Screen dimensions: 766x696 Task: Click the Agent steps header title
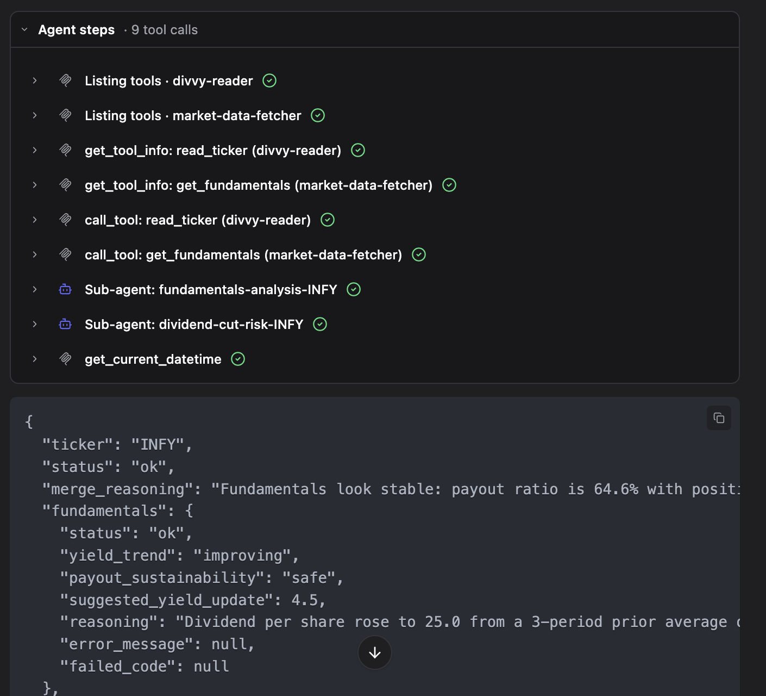tap(77, 30)
